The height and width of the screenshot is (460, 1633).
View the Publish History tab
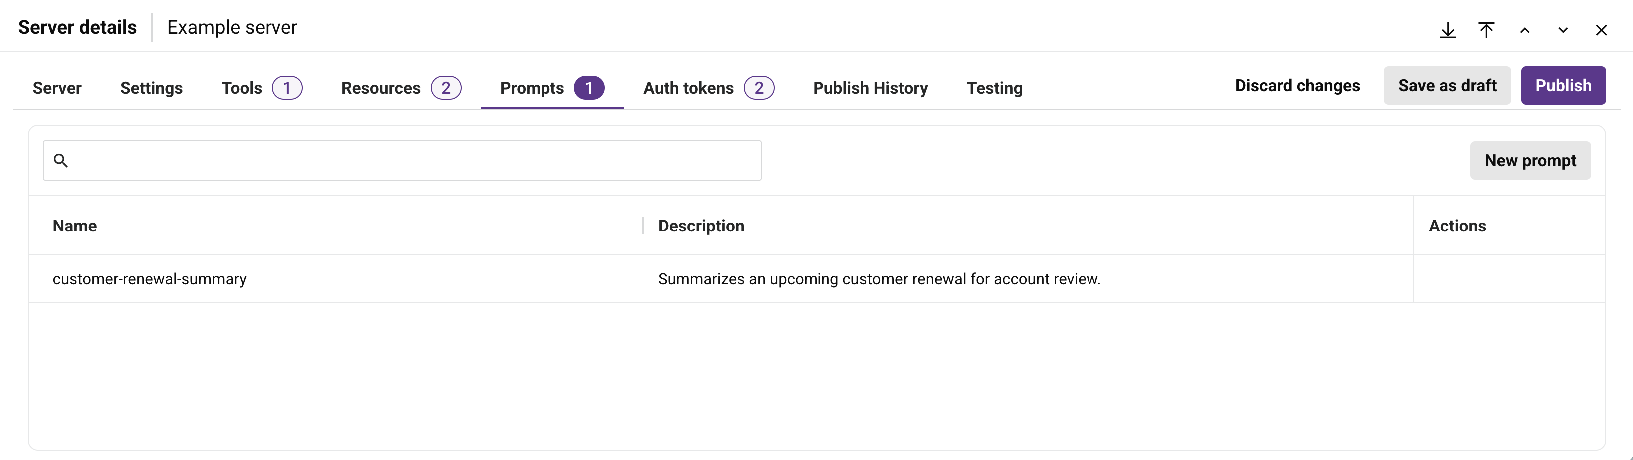pyautogui.click(x=870, y=88)
